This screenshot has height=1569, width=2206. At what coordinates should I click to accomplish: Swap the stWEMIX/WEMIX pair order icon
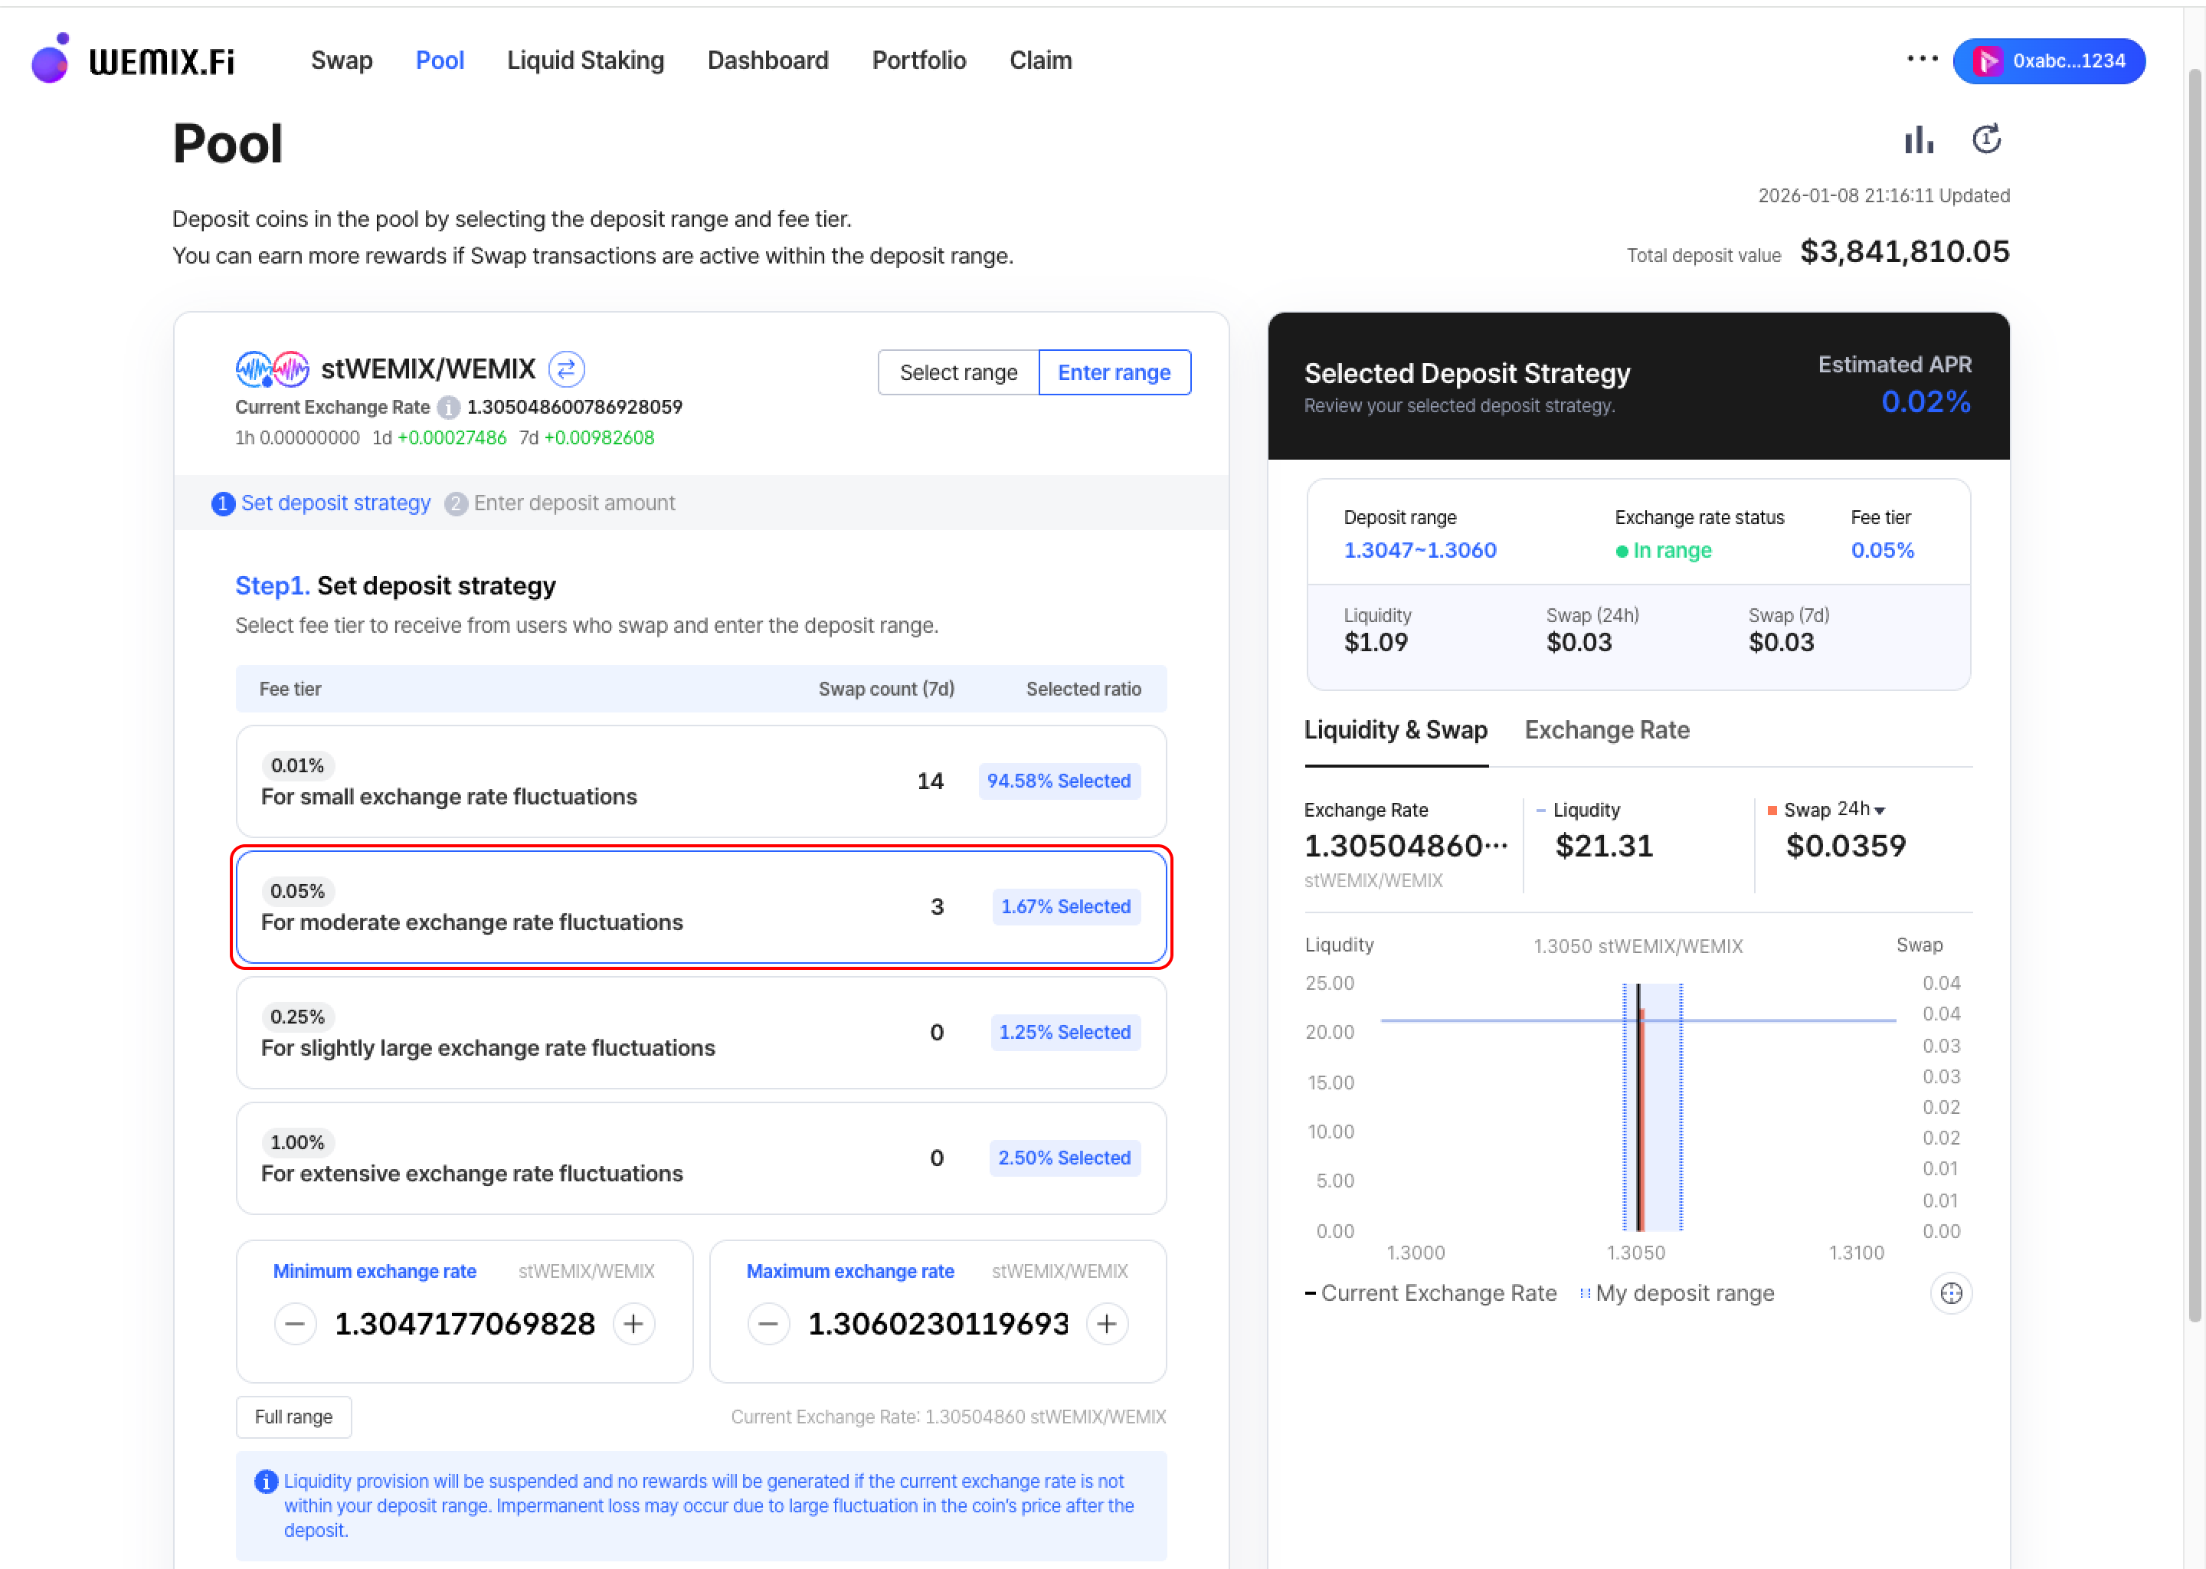click(x=566, y=369)
